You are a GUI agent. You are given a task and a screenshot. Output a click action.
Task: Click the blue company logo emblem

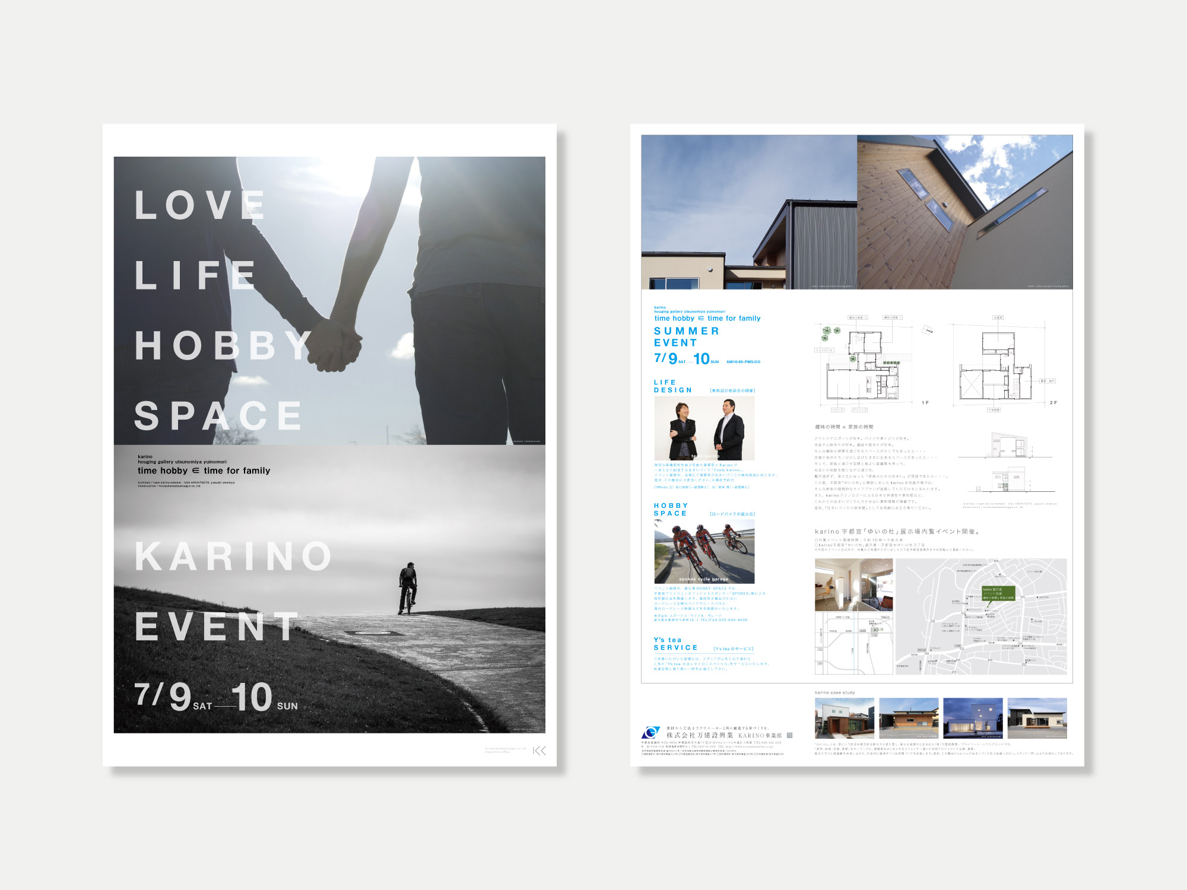tap(650, 733)
